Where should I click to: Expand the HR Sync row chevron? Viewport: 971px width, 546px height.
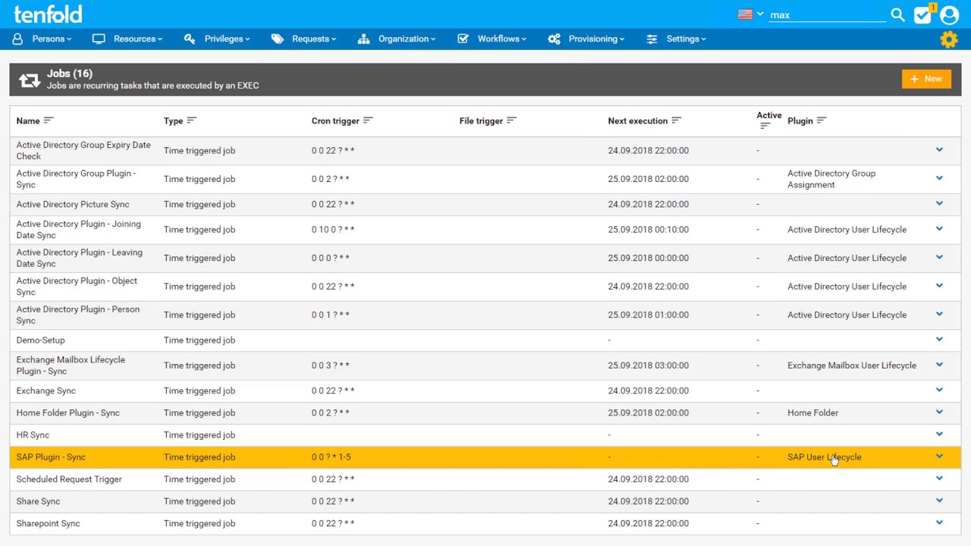coord(939,435)
